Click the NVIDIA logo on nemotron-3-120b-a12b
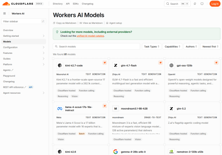 (171, 152)
